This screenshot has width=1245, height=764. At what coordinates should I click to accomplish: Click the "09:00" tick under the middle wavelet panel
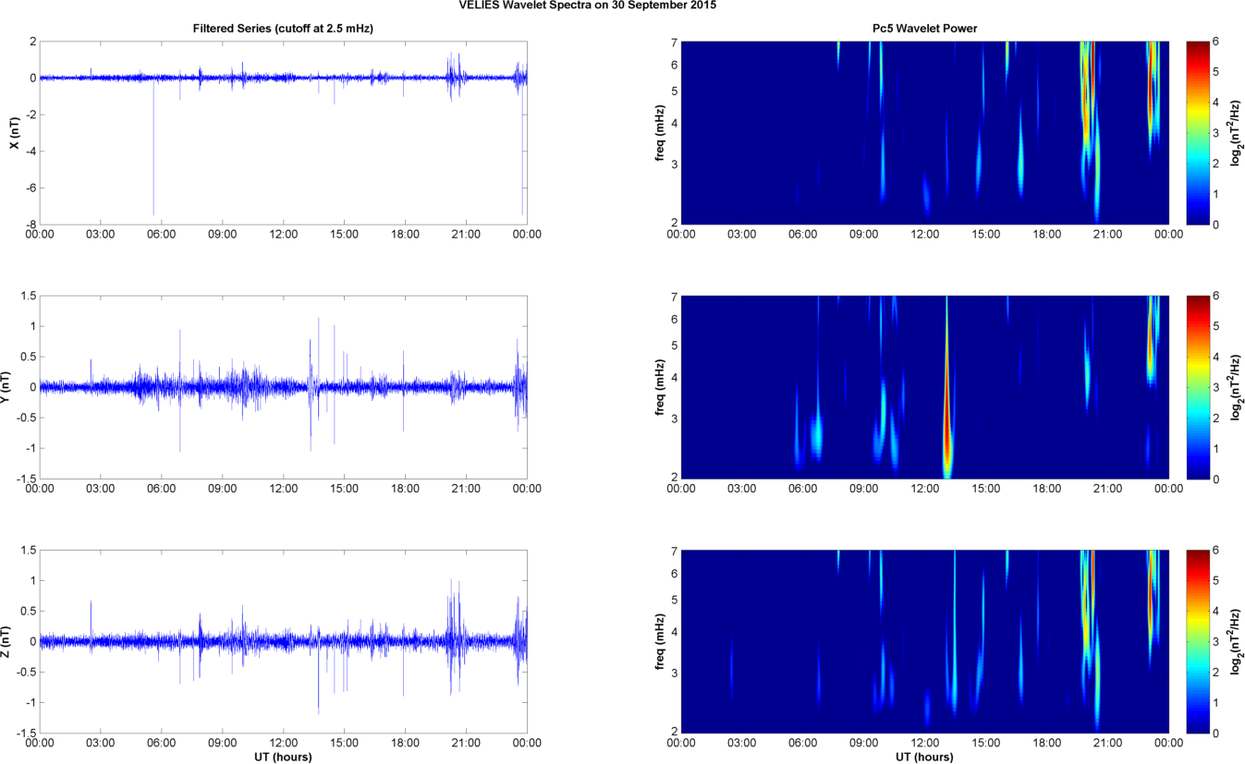coord(863,489)
